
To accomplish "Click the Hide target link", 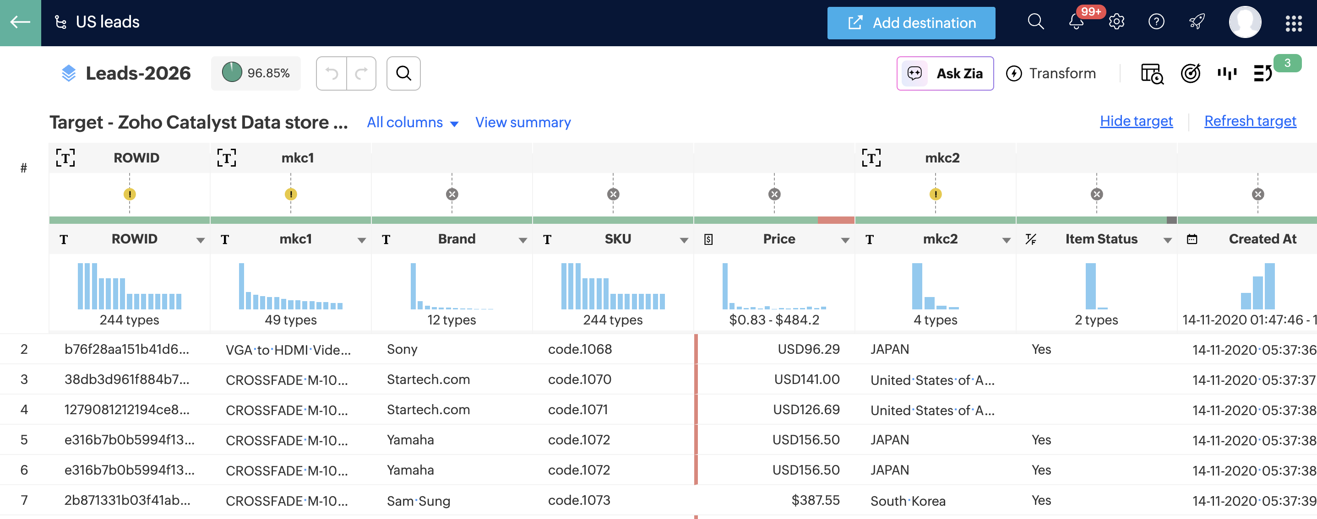I will pos(1136,121).
